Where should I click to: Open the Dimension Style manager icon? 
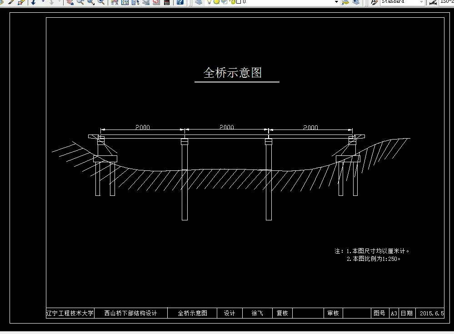pos(433,2)
